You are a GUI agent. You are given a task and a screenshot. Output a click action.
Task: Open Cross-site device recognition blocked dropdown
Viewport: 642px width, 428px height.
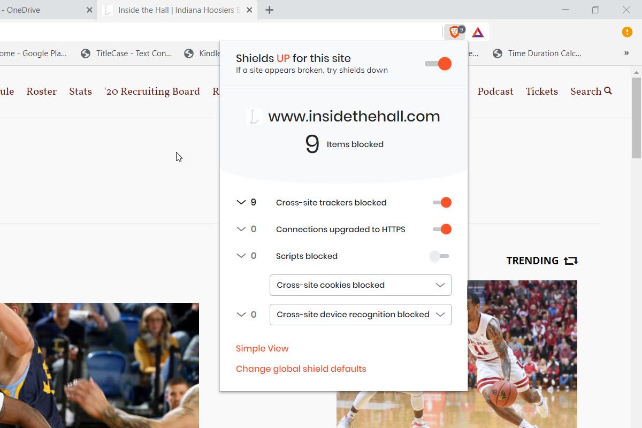coord(361,315)
